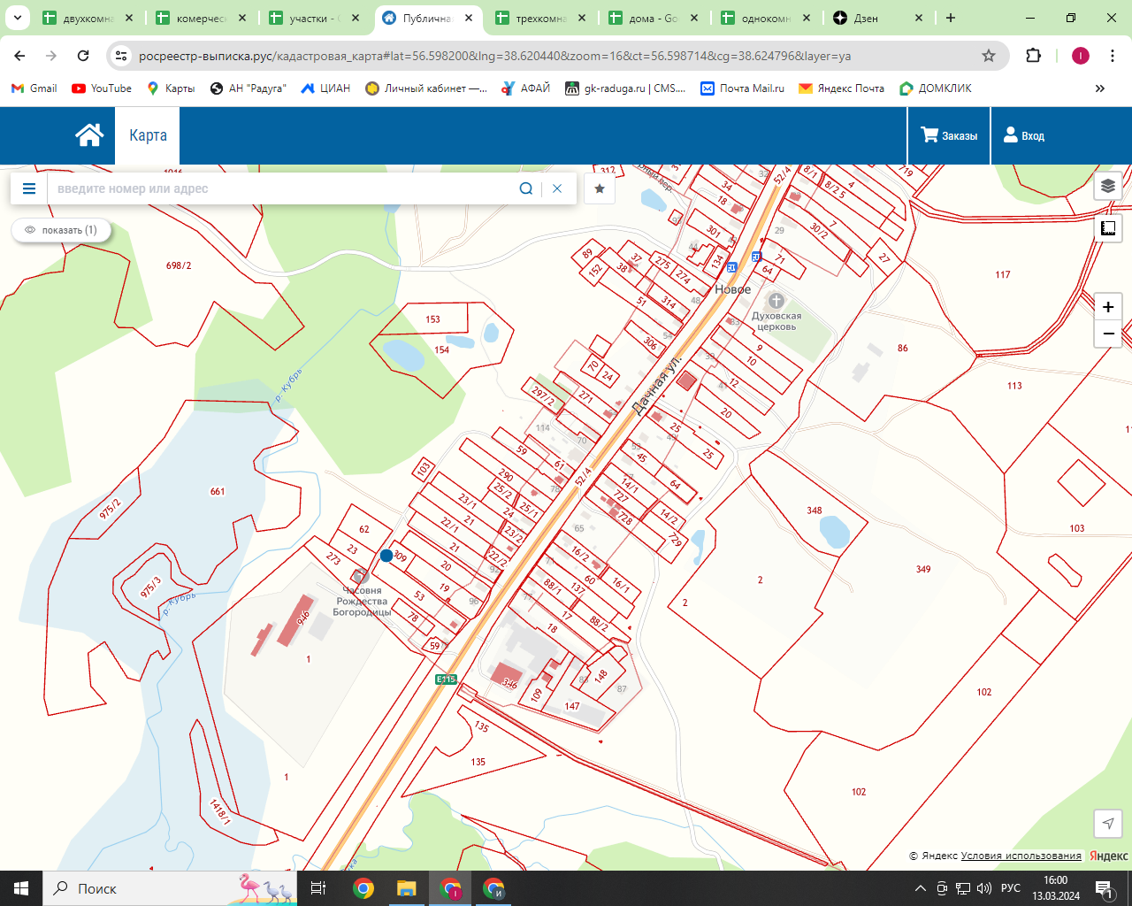Screen dimensions: 1132x906
Task: Switch to the 'Дзен' browser tab
Action: pyautogui.click(x=876, y=18)
